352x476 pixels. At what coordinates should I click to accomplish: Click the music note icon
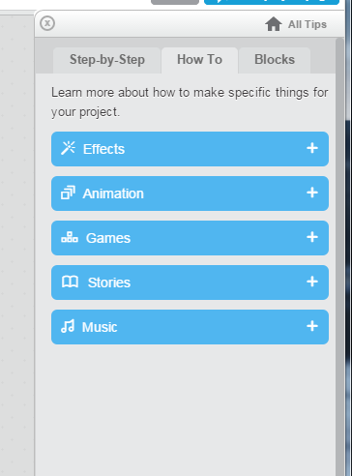(x=68, y=326)
